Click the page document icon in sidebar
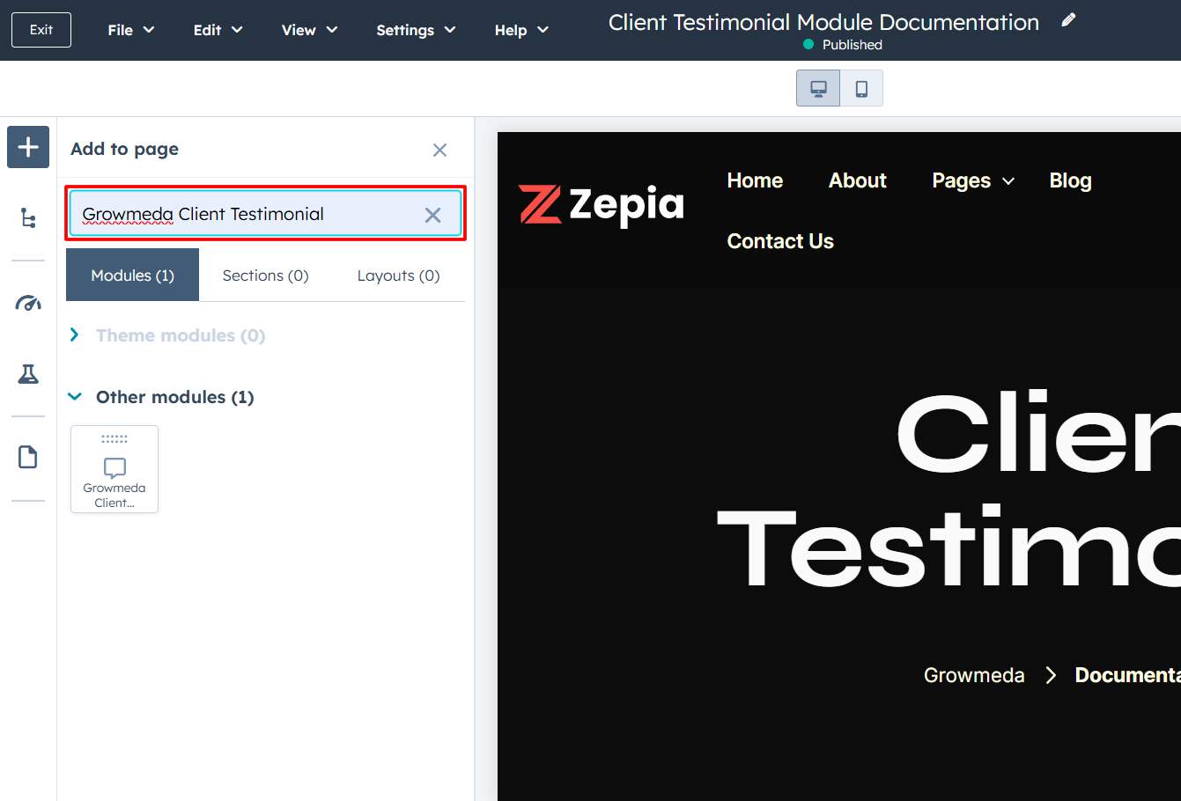The width and height of the screenshot is (1181, 801). click(28, 458)
